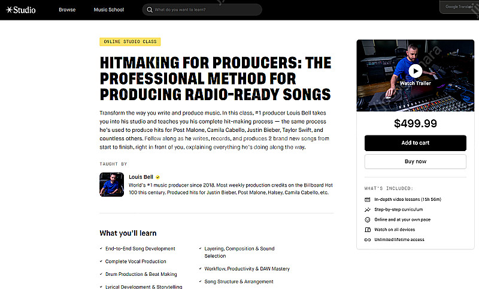Click the Louis Bell bio description text
The height and width of the screenshot is (289, 479).
pyautogui.click(x=231, y=189)
